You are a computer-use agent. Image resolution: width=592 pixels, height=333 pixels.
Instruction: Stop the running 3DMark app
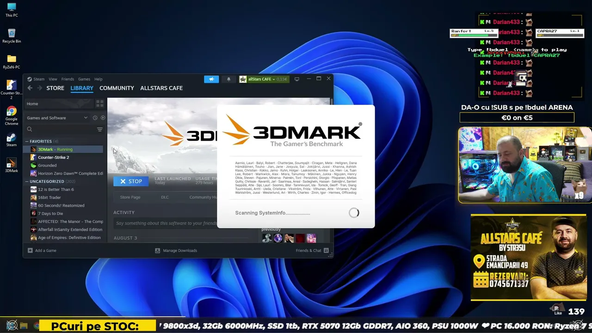(x=131, y=181)
